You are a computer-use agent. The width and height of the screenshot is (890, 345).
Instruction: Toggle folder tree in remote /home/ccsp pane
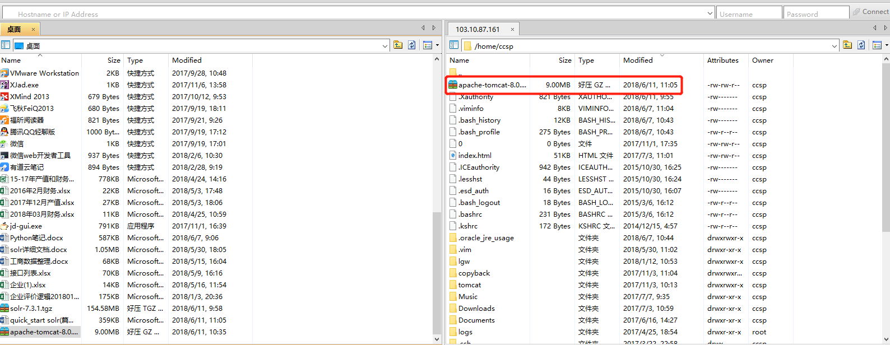(454, 45)
